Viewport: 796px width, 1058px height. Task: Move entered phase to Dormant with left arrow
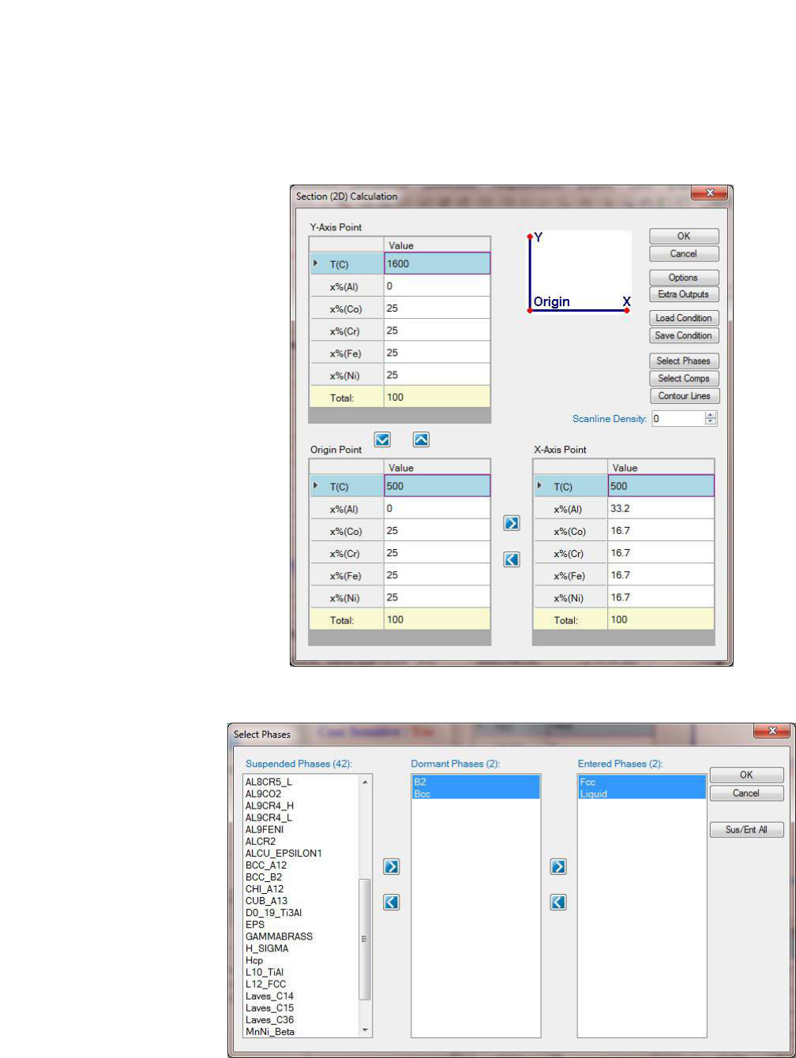coord(558,903)
